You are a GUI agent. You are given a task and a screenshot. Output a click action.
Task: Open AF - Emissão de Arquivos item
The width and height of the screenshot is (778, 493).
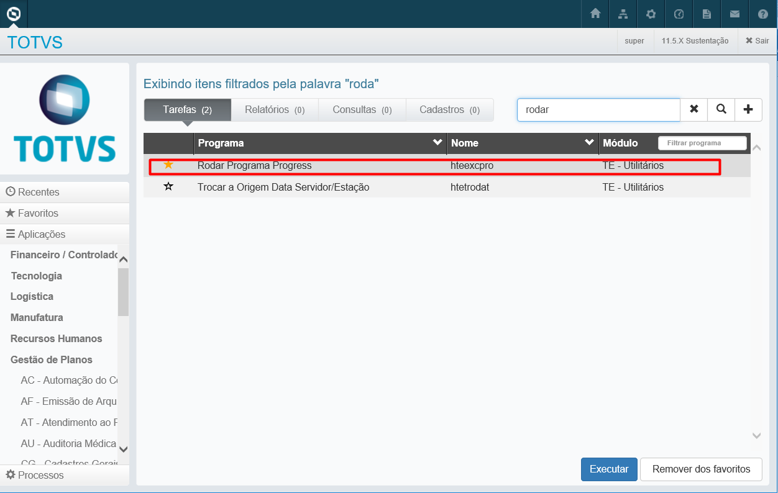(69, 401)
